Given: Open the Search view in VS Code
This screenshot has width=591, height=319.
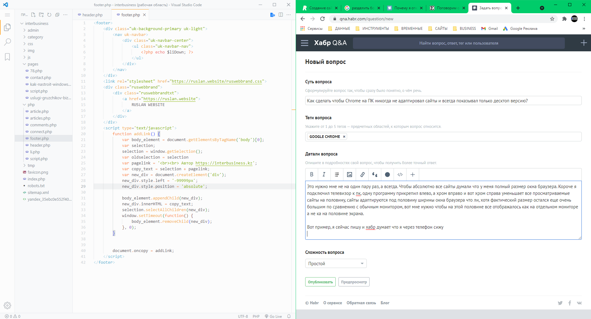Looking at the screenshot, I should [7, 42].
